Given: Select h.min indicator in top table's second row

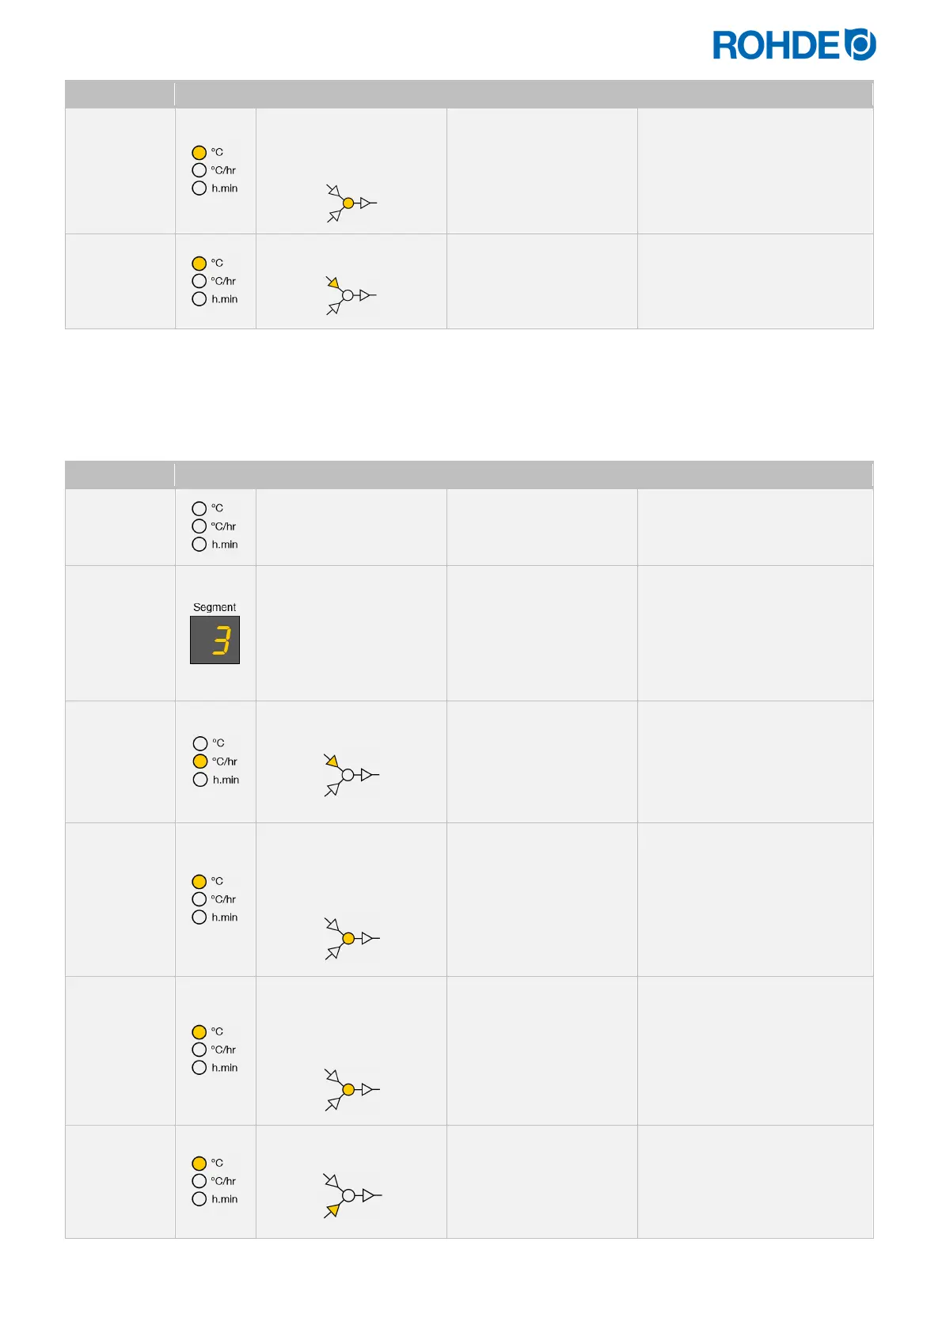Looking at the screenshot, I should pos(199,299).
